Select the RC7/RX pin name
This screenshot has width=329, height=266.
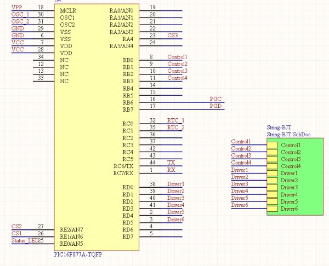pyautogui.click(x=123, y=173)
